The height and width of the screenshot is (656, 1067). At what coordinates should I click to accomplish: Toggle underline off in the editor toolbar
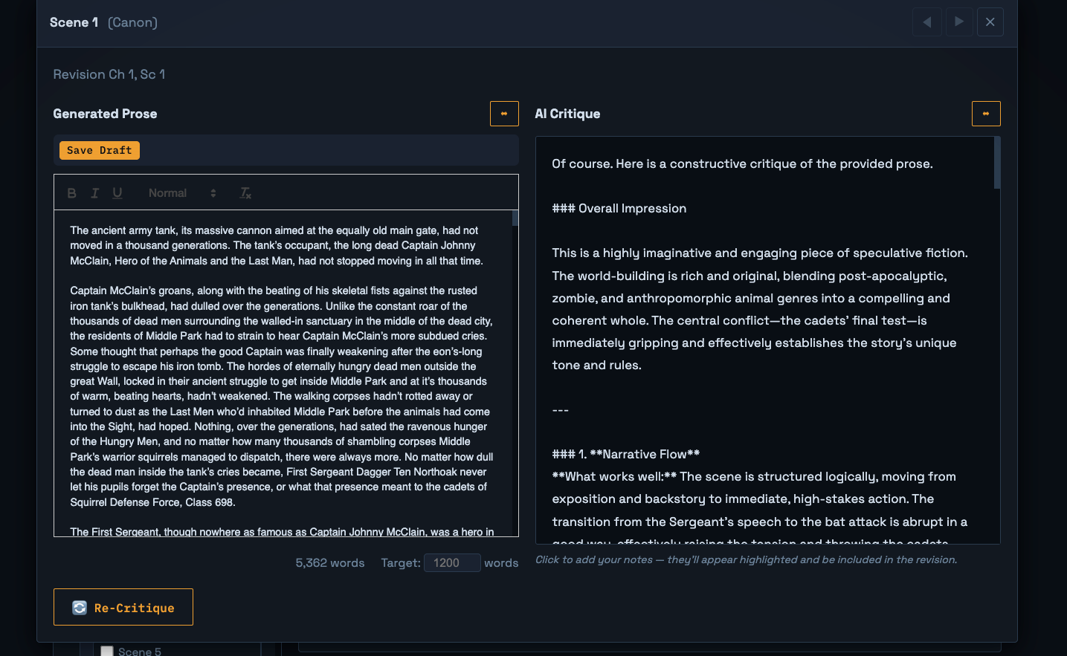(x=117, y=192)
